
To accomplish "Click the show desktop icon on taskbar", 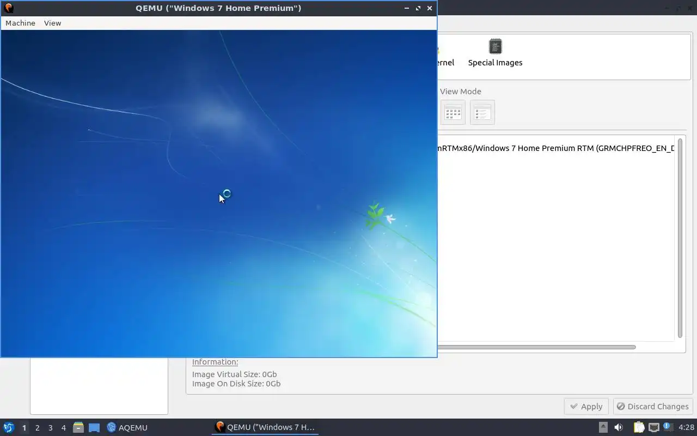I will point(94,427).
